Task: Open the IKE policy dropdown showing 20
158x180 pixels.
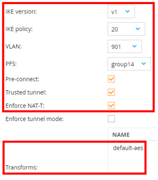Action: point(126,29)
